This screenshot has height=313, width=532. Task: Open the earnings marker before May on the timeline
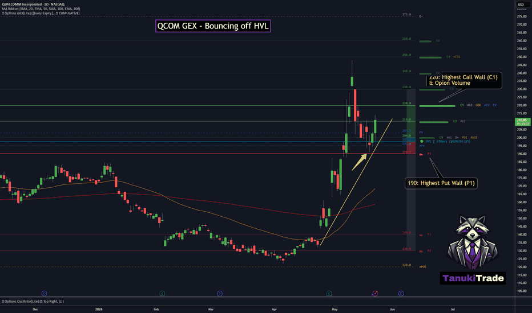[x=329, y=294]
